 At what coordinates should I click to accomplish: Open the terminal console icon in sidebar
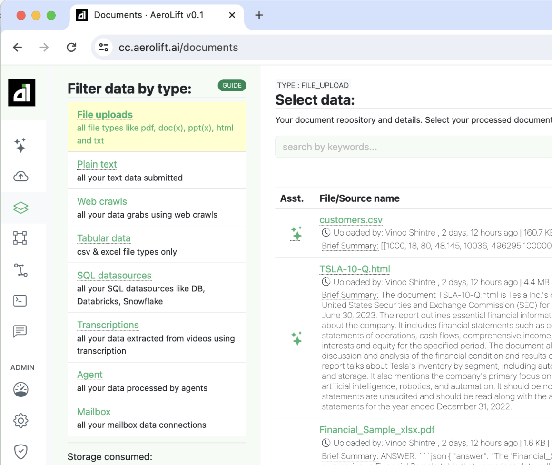click(x=20, y=301)
